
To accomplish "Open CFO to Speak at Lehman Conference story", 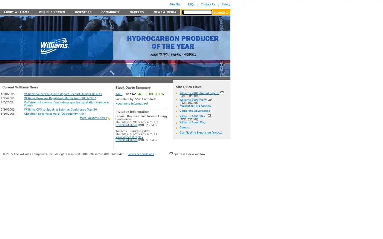I will tap(60, 110).
